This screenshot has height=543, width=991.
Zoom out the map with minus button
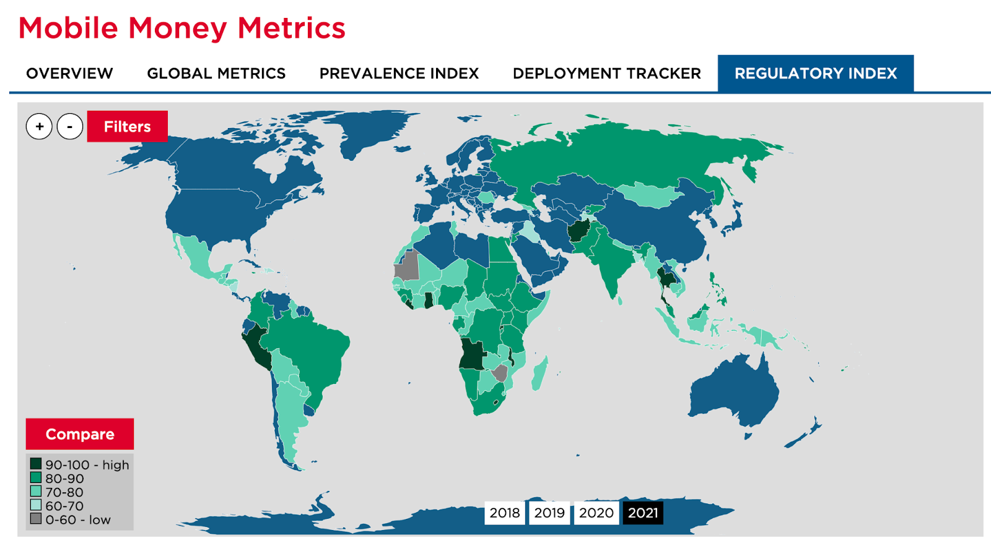[x=70, y=127]
